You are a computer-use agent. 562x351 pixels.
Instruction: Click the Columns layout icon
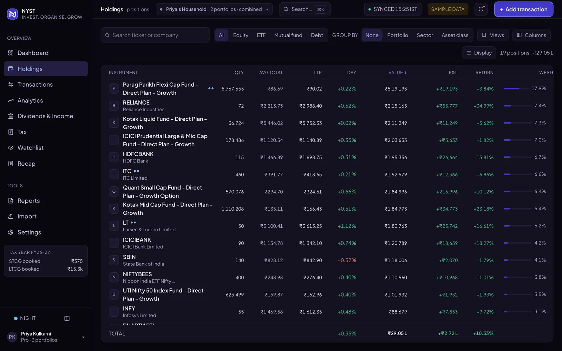(x=519, y=35)
